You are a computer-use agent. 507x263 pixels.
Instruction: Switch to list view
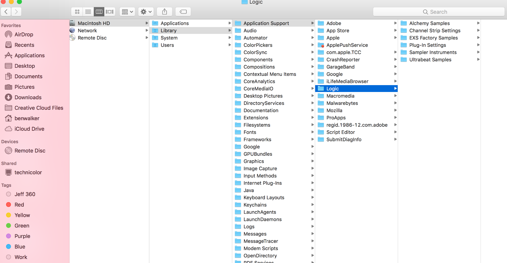tap(88, 12)
